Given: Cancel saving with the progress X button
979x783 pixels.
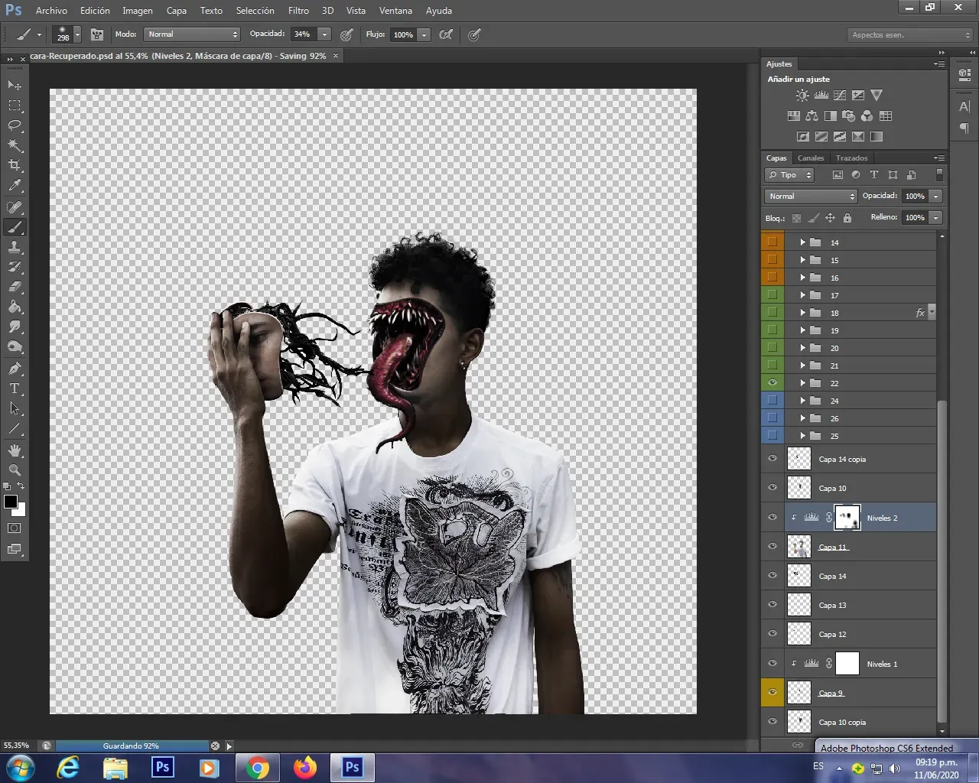Looking at the screenshot, I should pyautogui.click(x=215, y=746).
